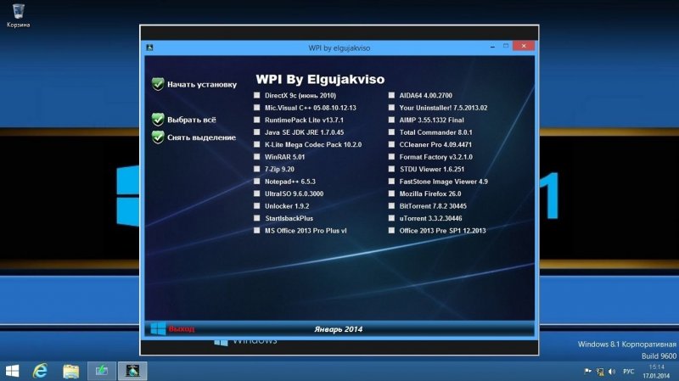Enable the Notepad++ 6.5.3 checkbox

coord(257,182)
